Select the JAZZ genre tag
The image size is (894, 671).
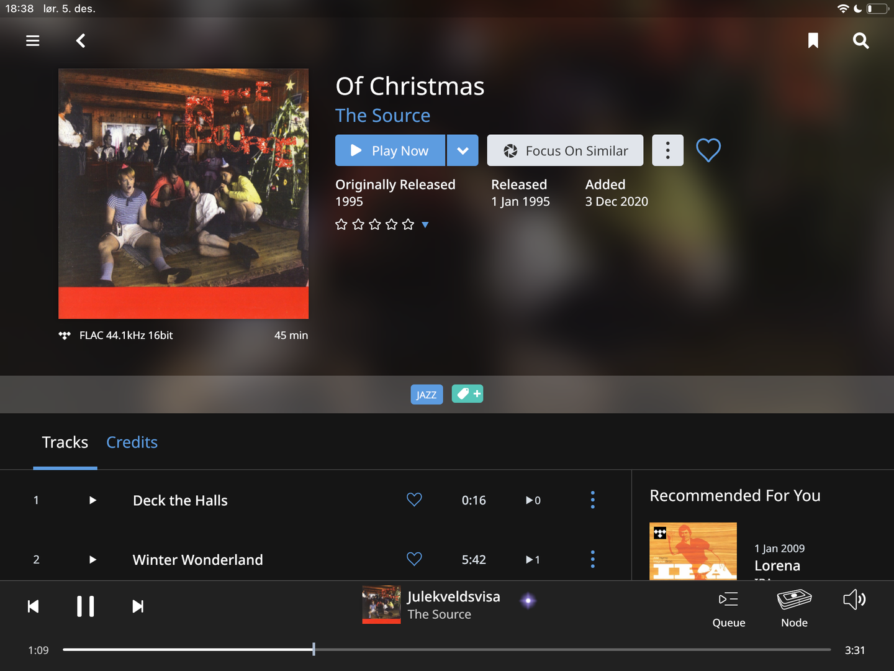tap(427, 395)
